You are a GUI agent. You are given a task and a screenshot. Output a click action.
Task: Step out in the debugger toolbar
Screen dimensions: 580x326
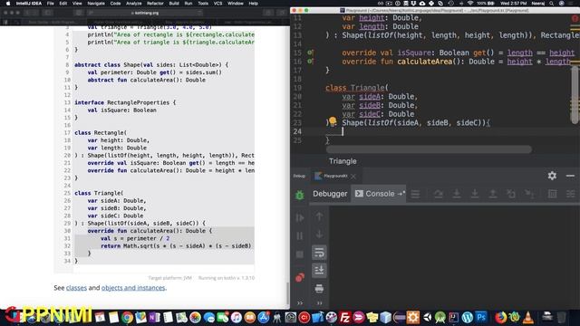[x=493, y=194]
